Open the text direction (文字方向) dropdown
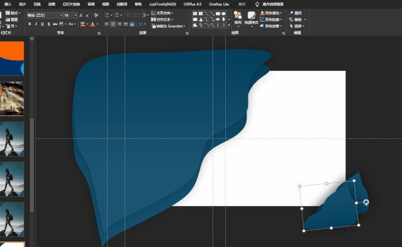This screenshot has width=402, height=247. click(162, 13)
